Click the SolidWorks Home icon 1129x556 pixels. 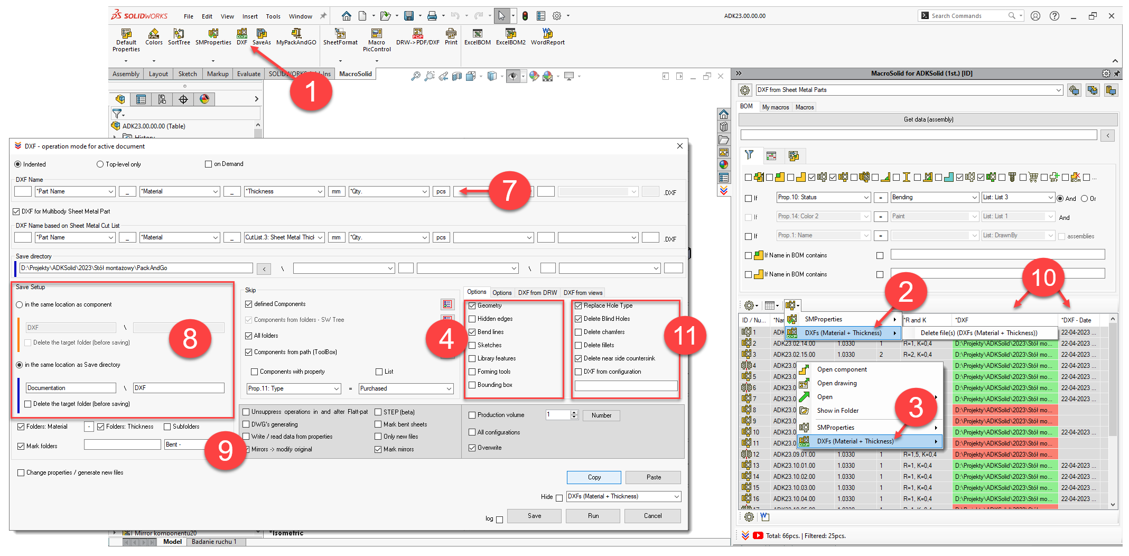click(x=346, y=16)
